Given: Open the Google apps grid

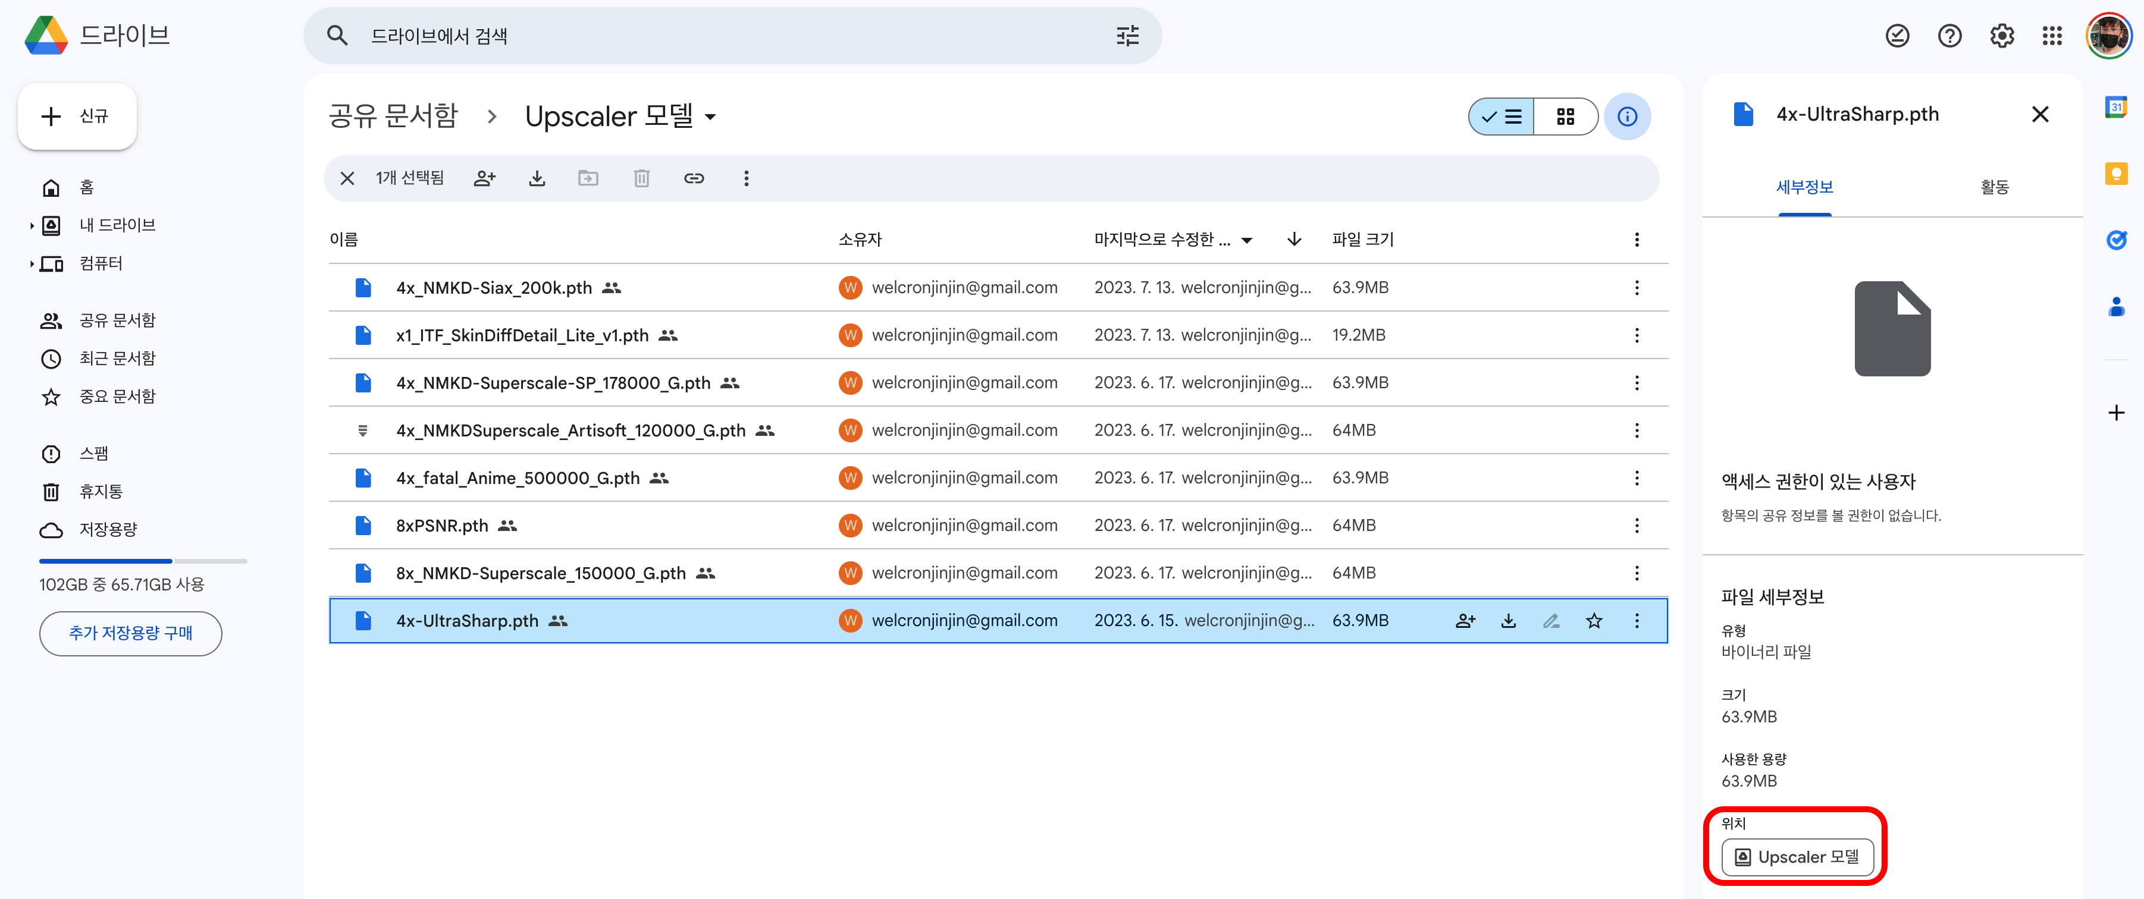Looking at the screenshot, I should tap(2052, 36).
